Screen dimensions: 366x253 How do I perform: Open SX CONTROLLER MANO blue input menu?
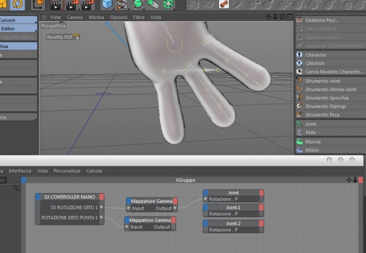click(x=38, y=197)
